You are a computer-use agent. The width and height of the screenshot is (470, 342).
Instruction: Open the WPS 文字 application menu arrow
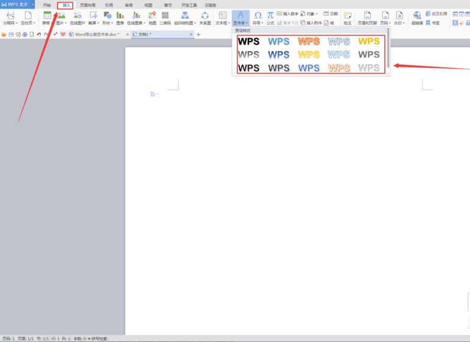click(33, 4)
